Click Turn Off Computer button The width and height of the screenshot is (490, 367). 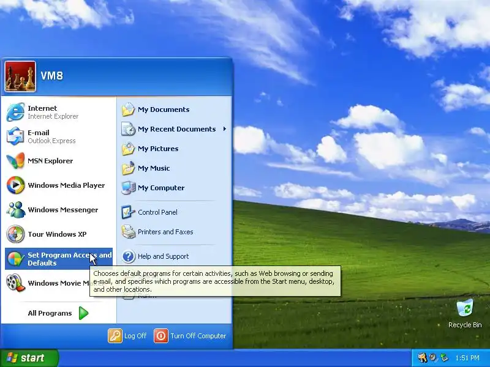190,336
